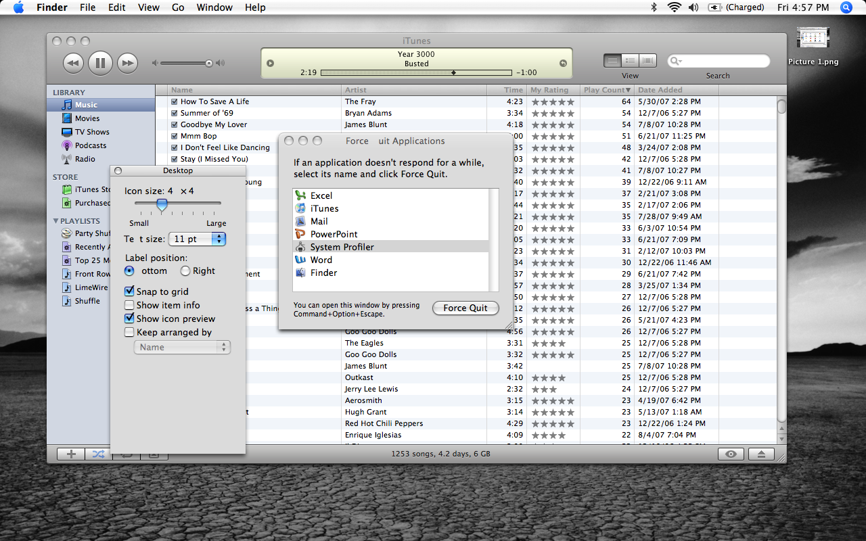Open the Name arrange-by dropdown
This screenshot has height=541, width=866.
(182, 347)
